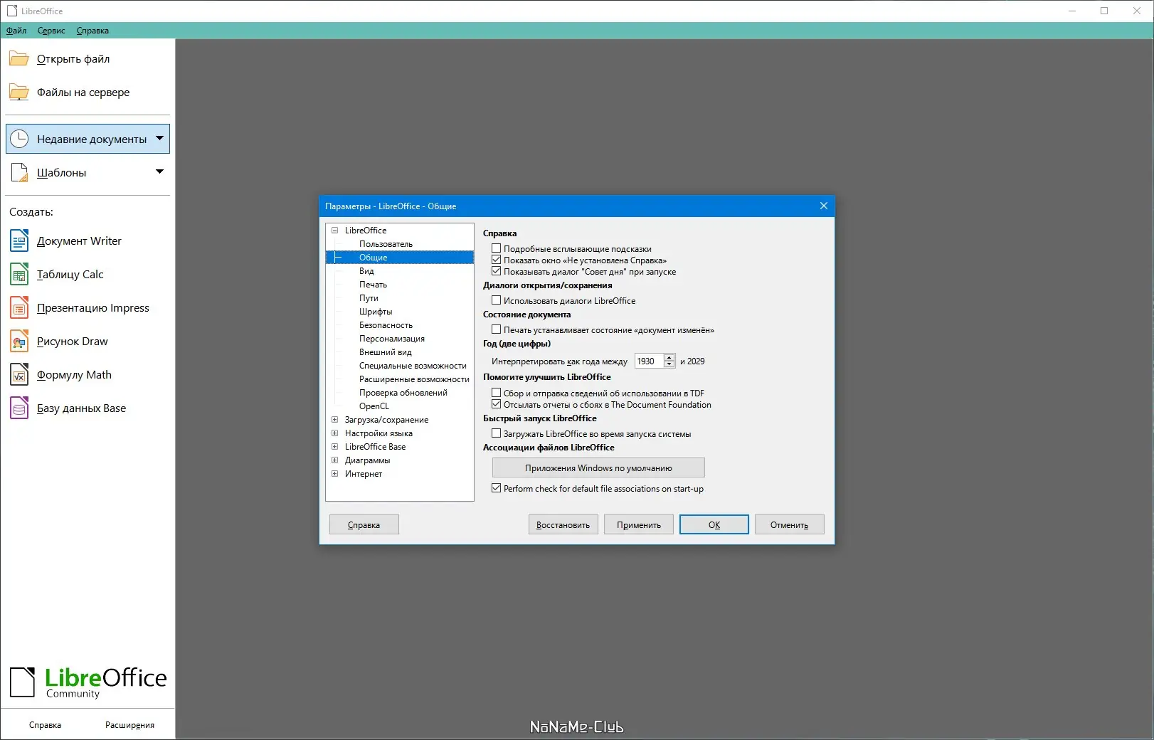
Task: Select Вид in options tree
Action: pos(366,270)
